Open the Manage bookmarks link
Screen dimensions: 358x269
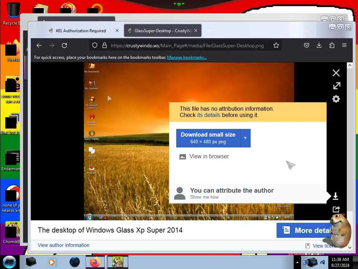coord(187,57)
